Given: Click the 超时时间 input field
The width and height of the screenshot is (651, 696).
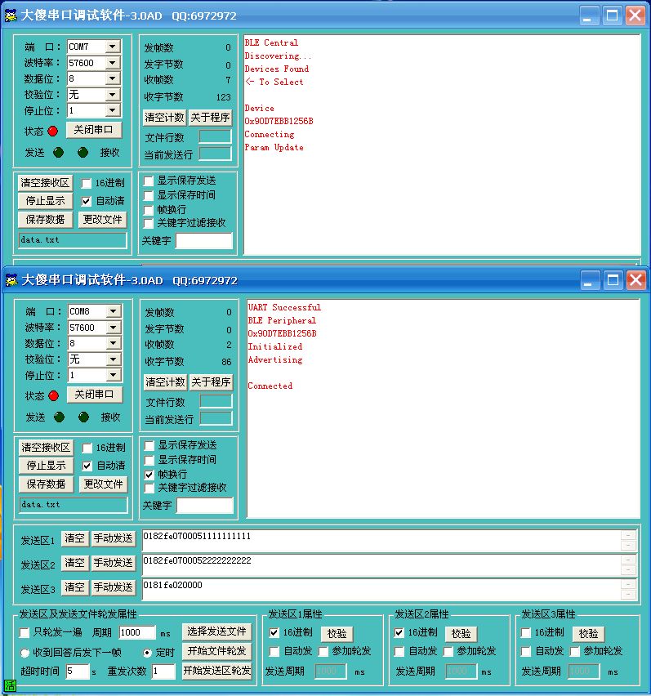Looking at the screenshot, I should [x=78, y=671].
